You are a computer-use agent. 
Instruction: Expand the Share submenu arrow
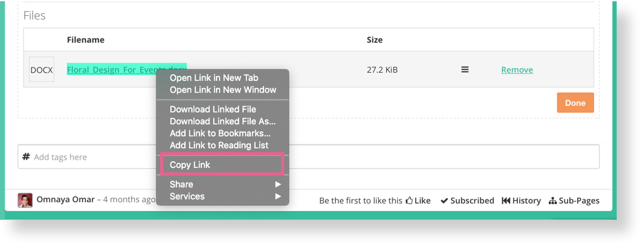click(278, 184)
